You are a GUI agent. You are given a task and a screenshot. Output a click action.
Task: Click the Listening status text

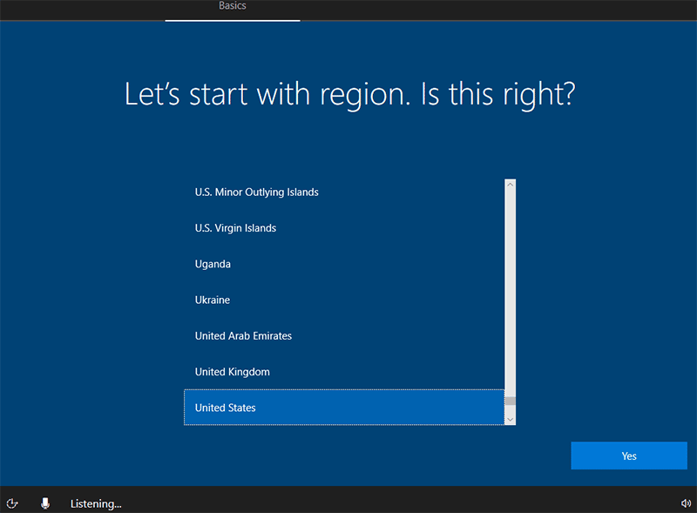pyautogui.click(x=96, y=503)
